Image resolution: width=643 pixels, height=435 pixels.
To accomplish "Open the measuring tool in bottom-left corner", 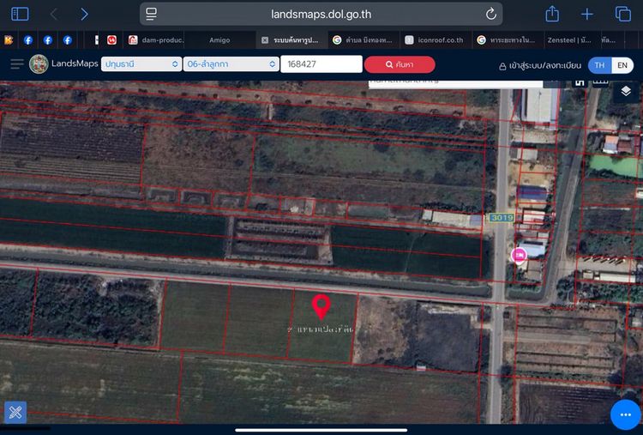I will 15,413.
